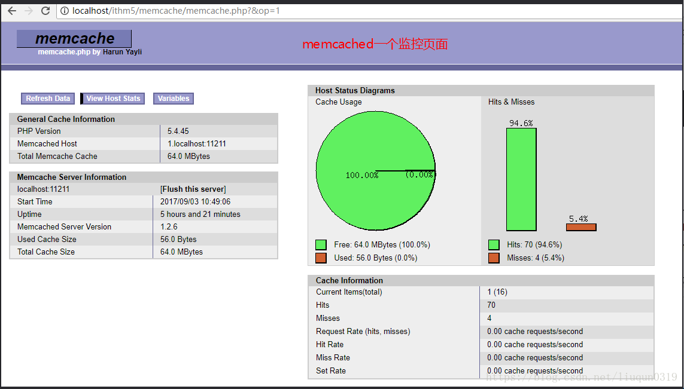Open site information icon in address bar
Viewport: 684px width, 389px height.
click(x=65, y=10)
